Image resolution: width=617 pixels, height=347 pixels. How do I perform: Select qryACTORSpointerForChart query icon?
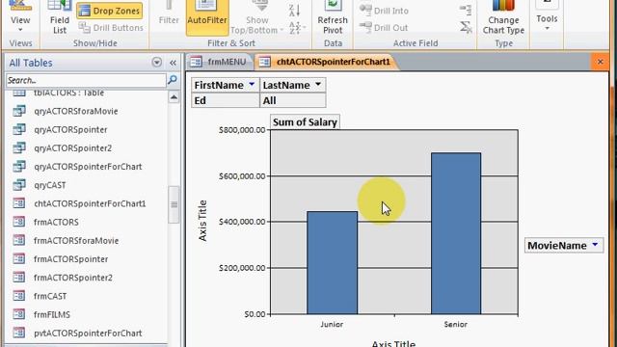tap(19, 167)
